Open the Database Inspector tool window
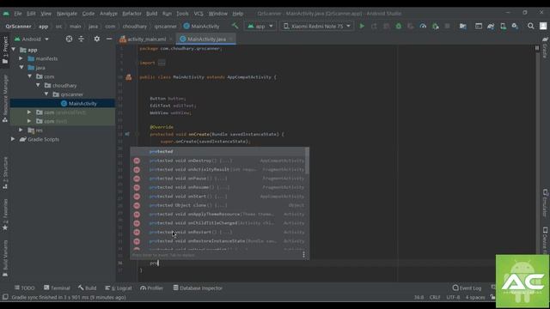550x309 pixels. [198, 288]
